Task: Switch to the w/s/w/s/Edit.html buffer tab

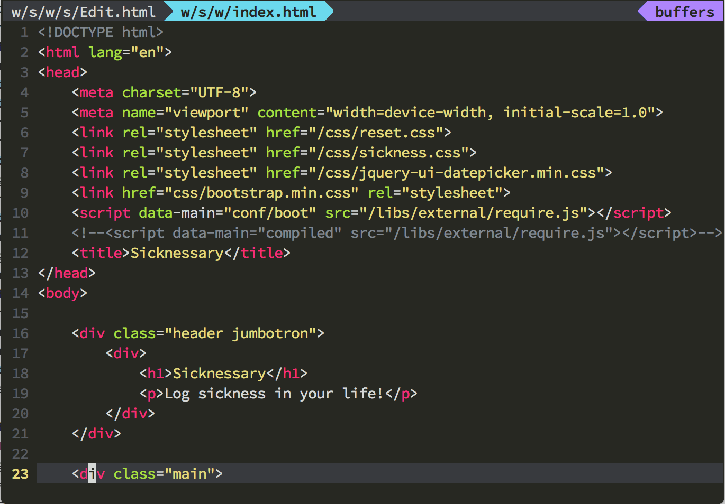Action: [83, 12]
